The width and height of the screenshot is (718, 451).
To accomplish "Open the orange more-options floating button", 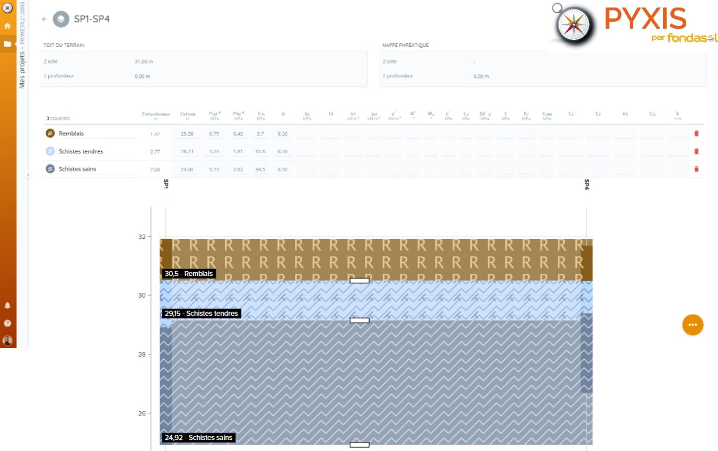I will (692, 325).
